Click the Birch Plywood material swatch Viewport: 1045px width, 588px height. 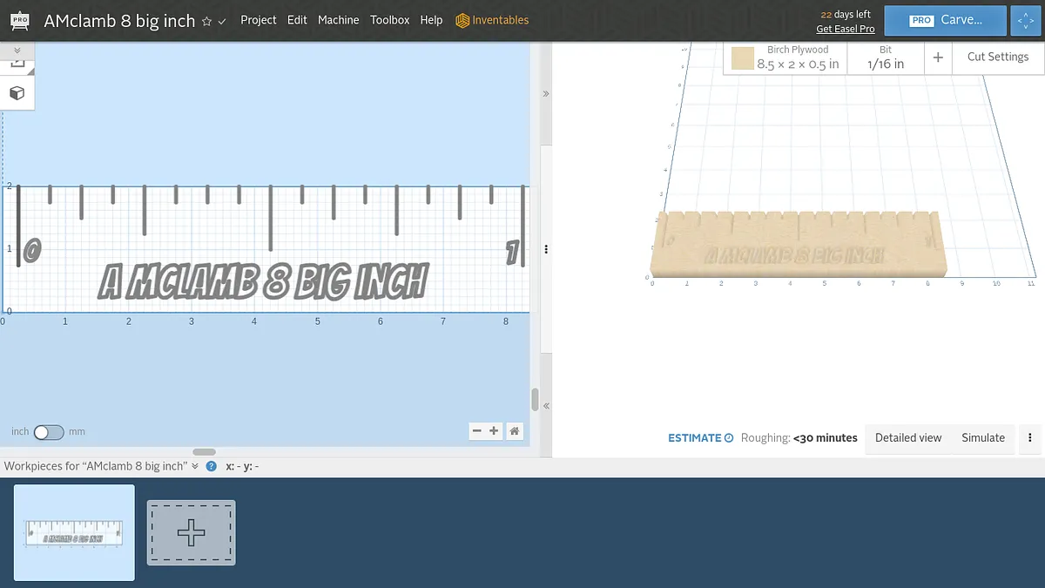point(743,58)
